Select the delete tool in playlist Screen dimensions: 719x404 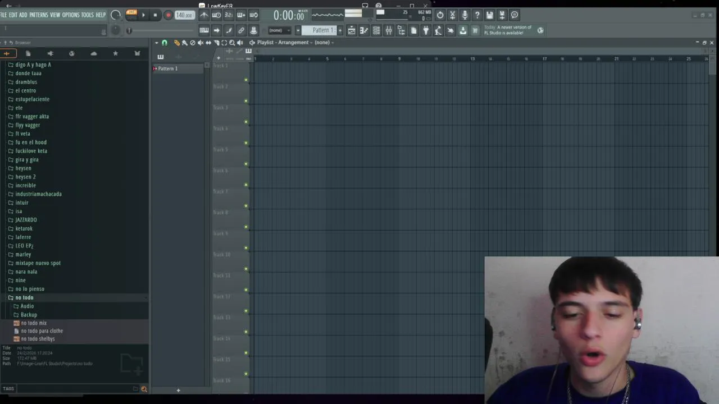[192, 43]
